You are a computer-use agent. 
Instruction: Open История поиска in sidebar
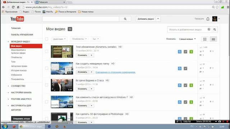(x=19, y=71)
